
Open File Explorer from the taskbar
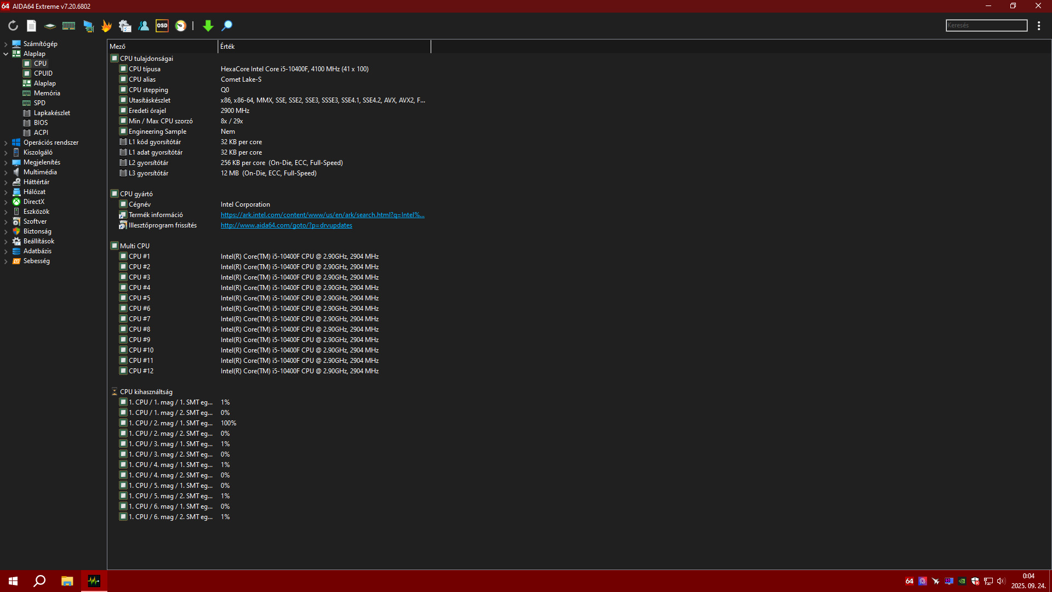pos(67,581)
